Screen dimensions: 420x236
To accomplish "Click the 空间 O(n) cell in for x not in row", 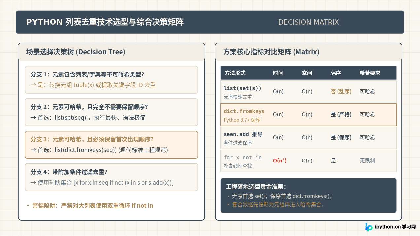I will (307, 161).
